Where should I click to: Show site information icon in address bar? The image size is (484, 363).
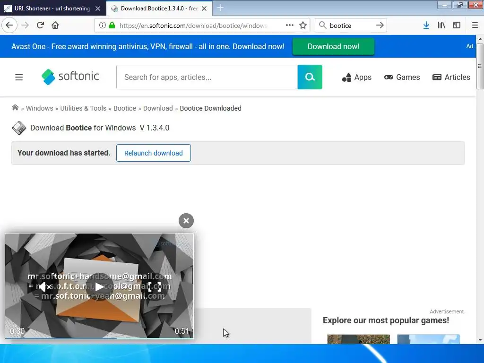[102, 26]
